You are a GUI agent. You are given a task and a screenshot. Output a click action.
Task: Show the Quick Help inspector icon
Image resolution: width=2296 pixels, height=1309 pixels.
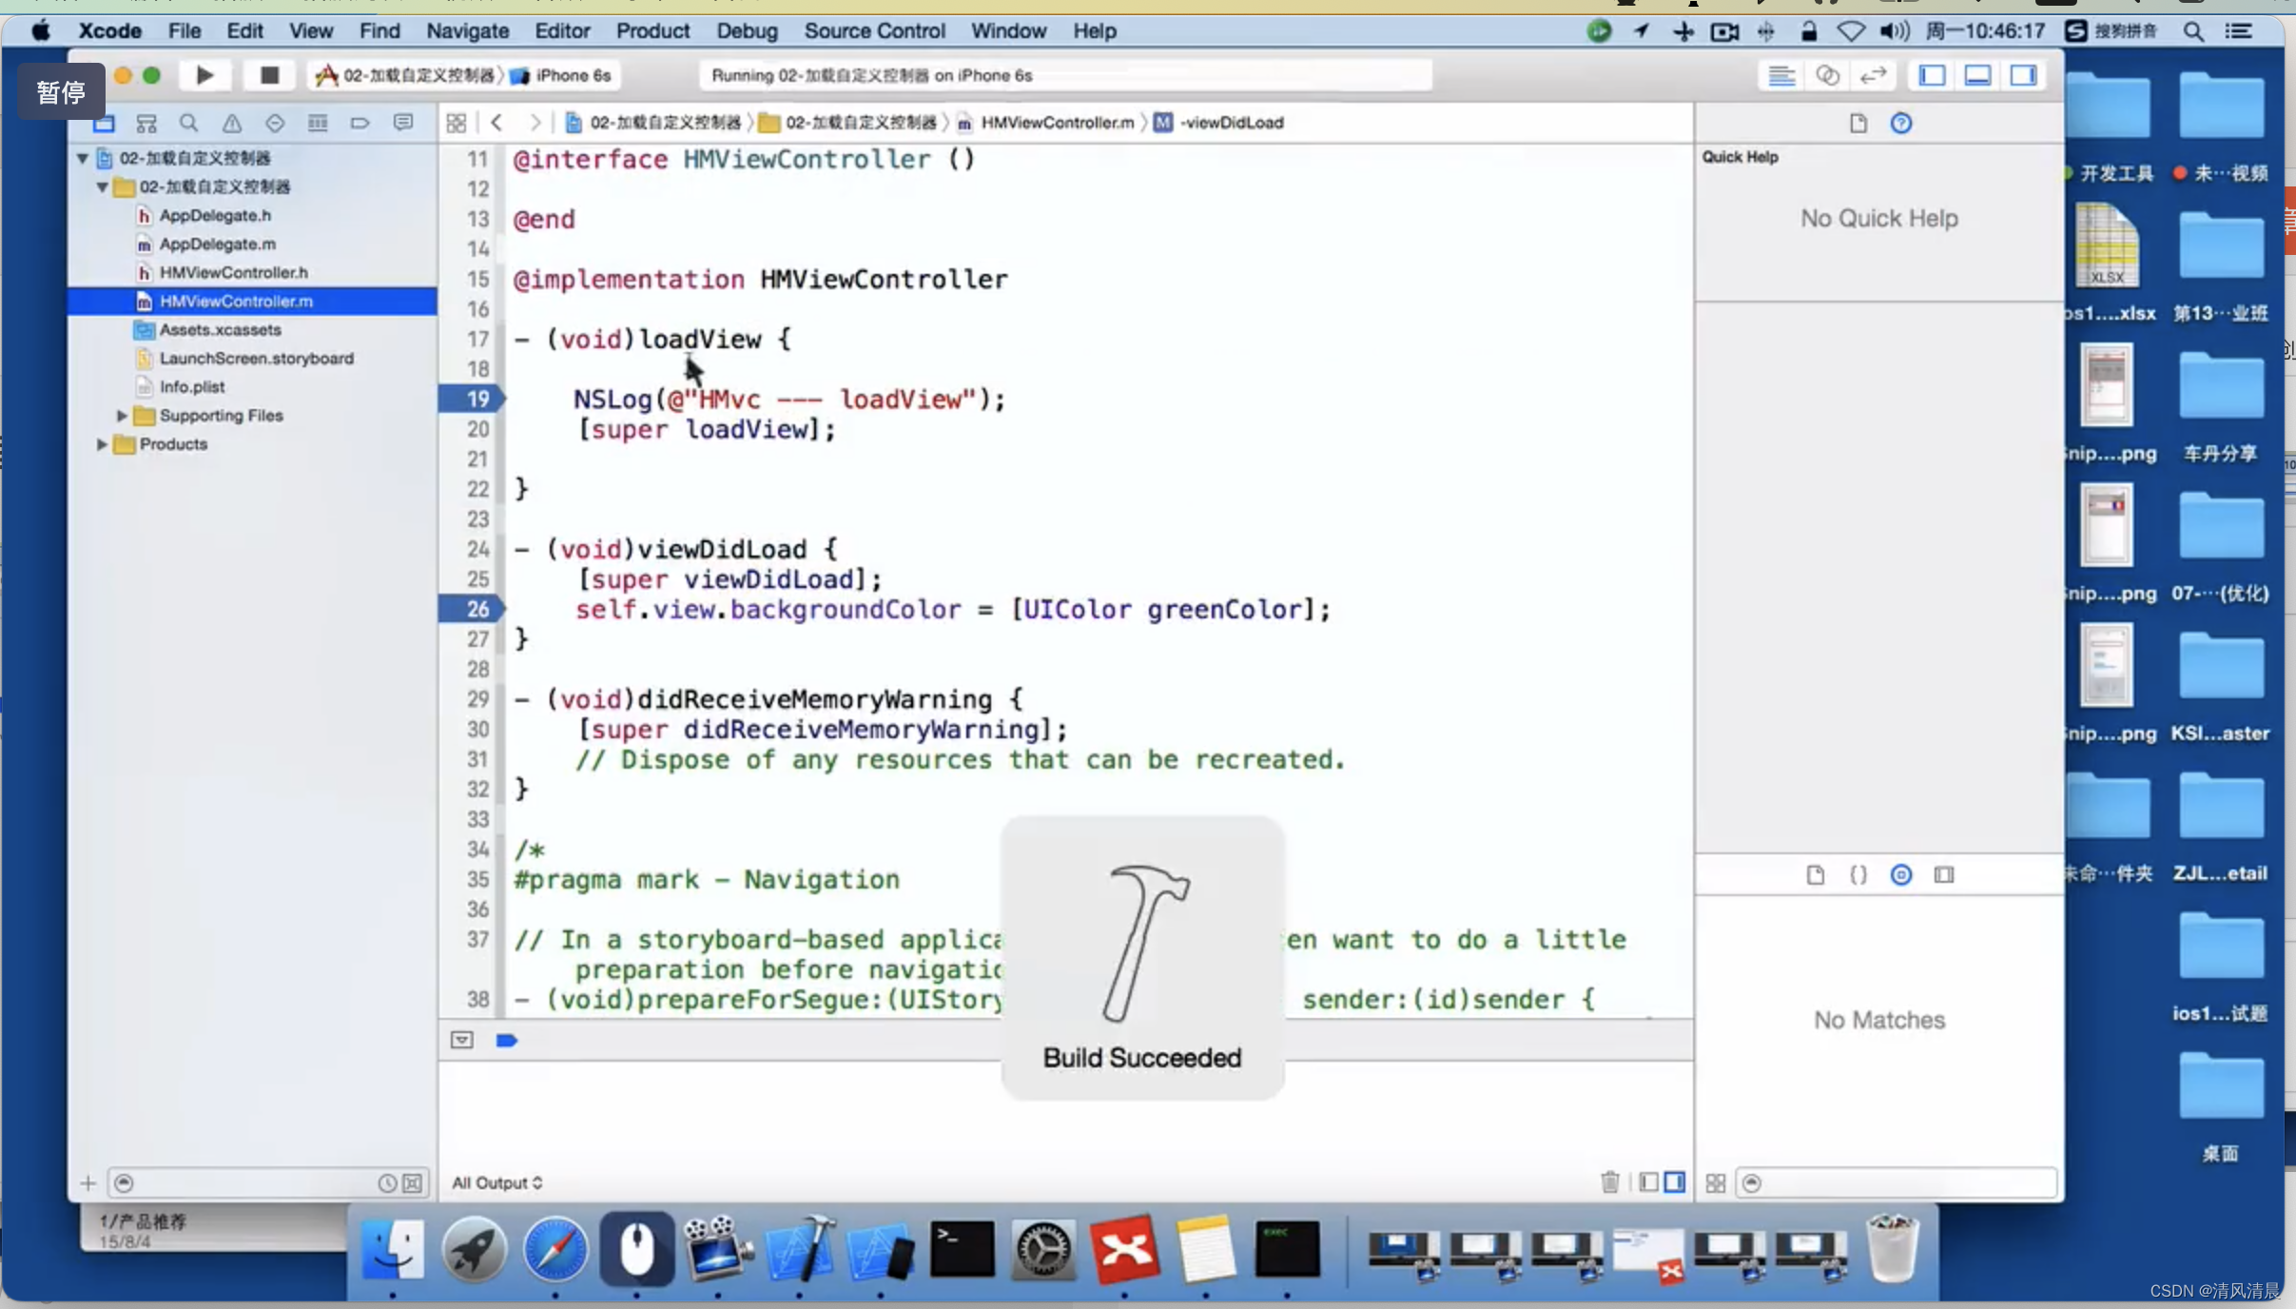pyautogui.click(x=1900, y=123)
